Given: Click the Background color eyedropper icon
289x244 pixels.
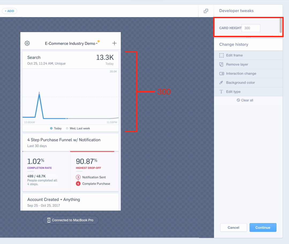Looking at the screenshot, I should (222, 83).
